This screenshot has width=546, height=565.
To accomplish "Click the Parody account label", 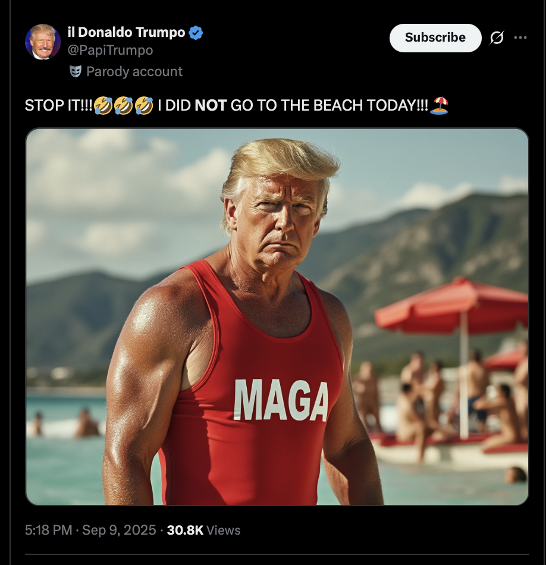I will tap(134, 72).
